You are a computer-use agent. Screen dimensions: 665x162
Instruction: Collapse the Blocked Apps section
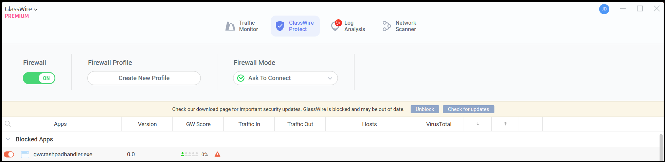(8, 139)
